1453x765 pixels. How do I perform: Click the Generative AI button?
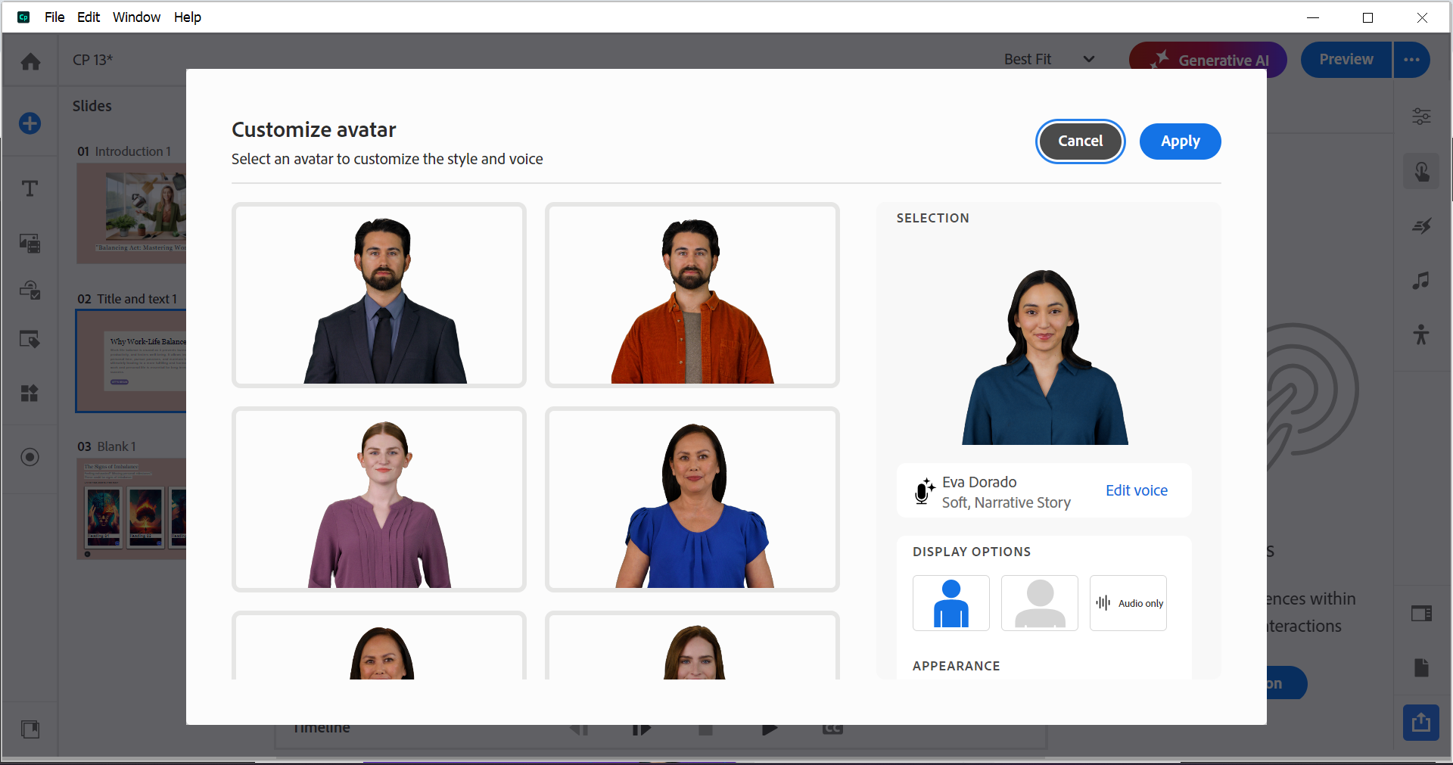(1207, 59)
